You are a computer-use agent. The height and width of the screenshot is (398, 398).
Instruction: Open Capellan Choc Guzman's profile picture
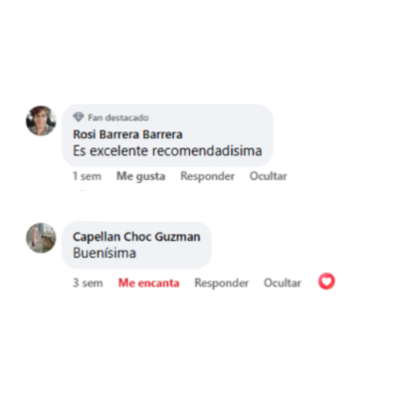pos(41,238)
